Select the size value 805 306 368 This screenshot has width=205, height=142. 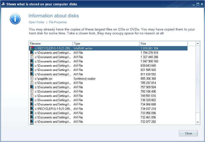pyautogui.click(x=148, y=79)
